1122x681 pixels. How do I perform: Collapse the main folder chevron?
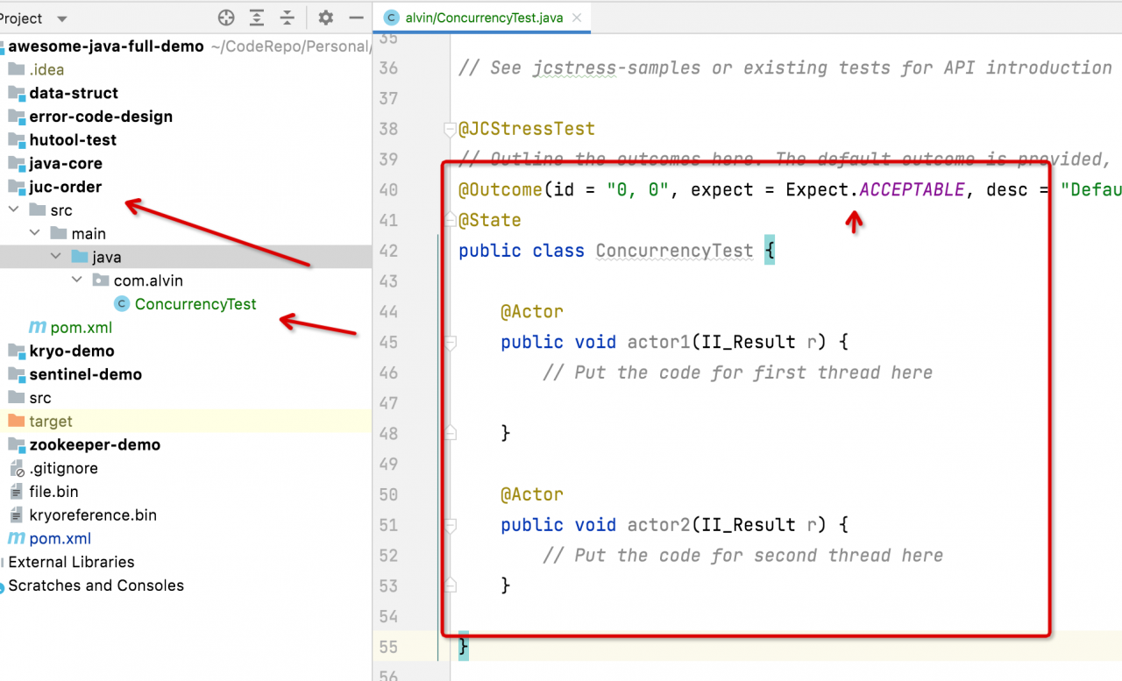tap(35, 234)
